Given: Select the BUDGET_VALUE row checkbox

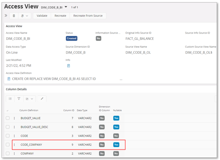Looking at the screenshot, I should [x=8, y=118].
